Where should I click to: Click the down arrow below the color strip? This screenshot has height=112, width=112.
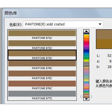pos(86,99)
